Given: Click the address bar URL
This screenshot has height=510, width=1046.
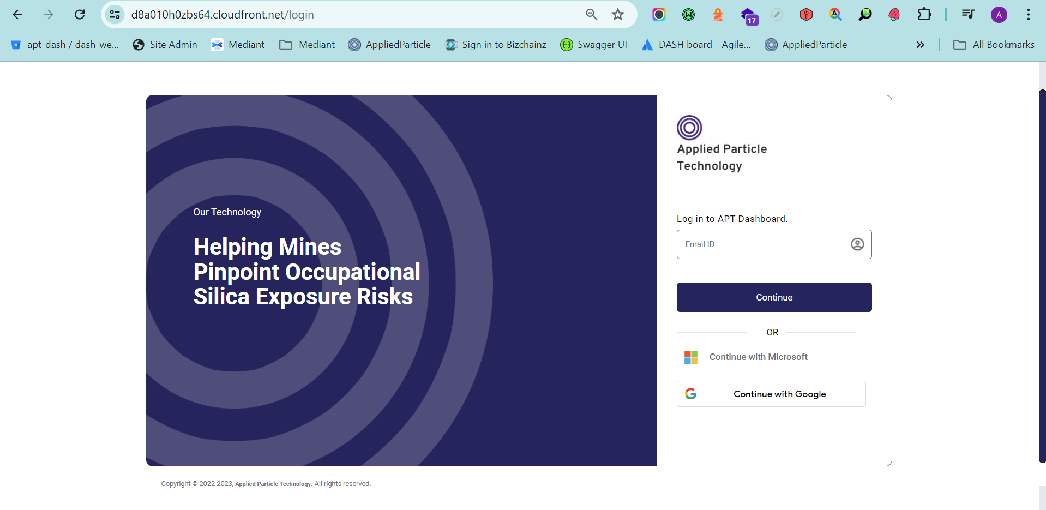Looking at the screenshot, I should pyautogui.click(x=223, y=15).
